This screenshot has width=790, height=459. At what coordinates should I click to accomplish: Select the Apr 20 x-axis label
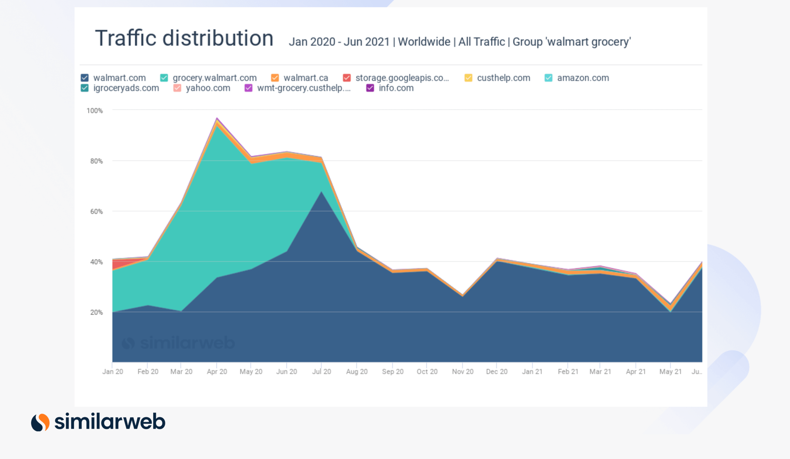point(217,372)
